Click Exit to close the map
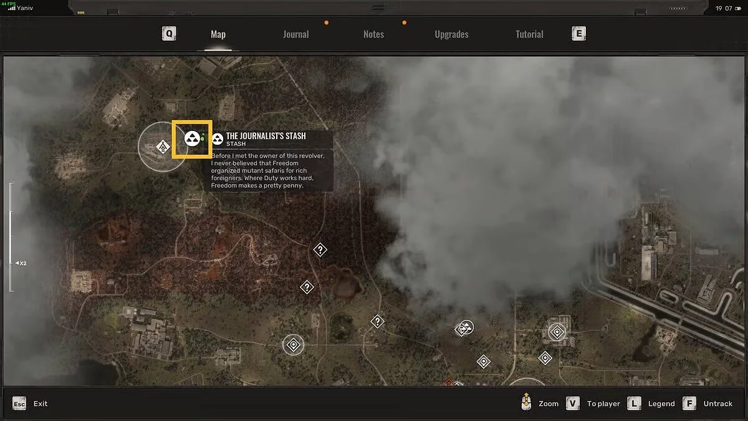748x421 pixels. 41,404
